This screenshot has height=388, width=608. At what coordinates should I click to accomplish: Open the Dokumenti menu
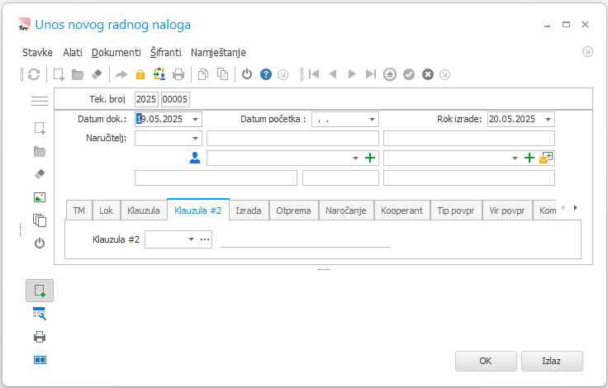coord(116,52)
